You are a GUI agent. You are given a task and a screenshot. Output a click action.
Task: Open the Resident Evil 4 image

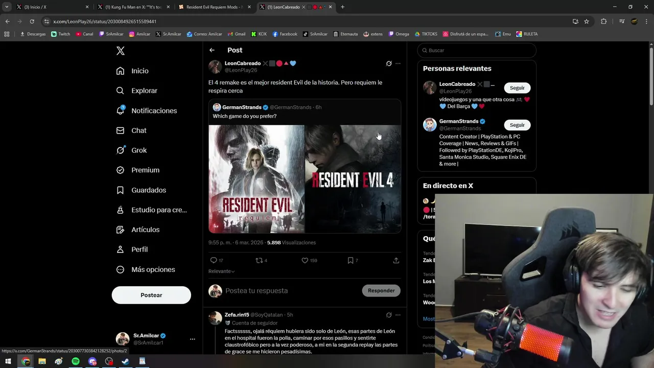pyautogui.click(x=353, y=179)
